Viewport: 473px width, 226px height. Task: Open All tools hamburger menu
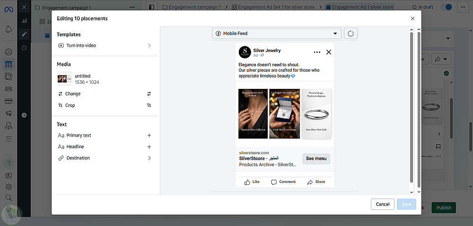[x=9, y=139]
